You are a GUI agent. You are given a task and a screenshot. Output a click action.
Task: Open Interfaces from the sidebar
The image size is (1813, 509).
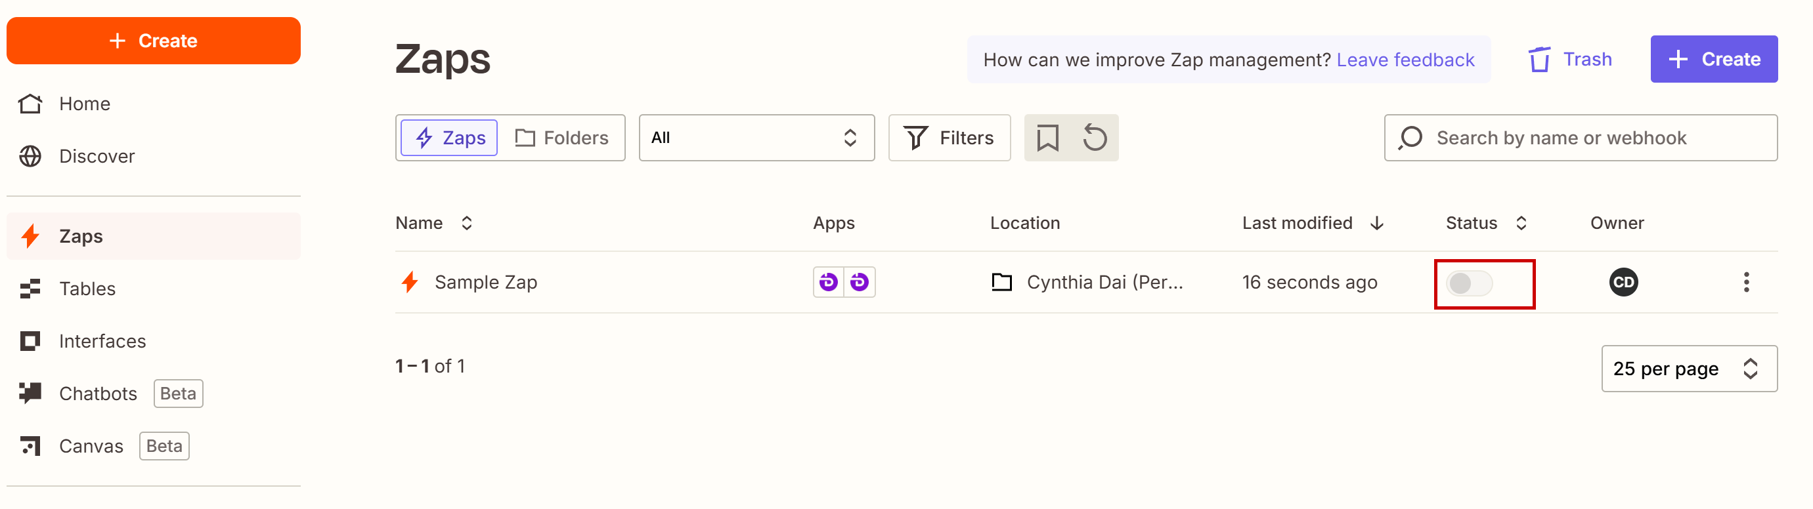click(x=154, y=341)
